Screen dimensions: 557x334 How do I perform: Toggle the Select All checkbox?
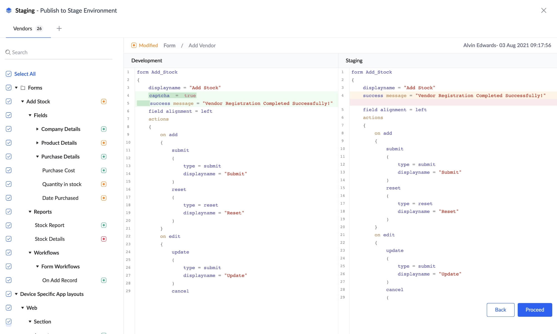click(x=9, y=74)
